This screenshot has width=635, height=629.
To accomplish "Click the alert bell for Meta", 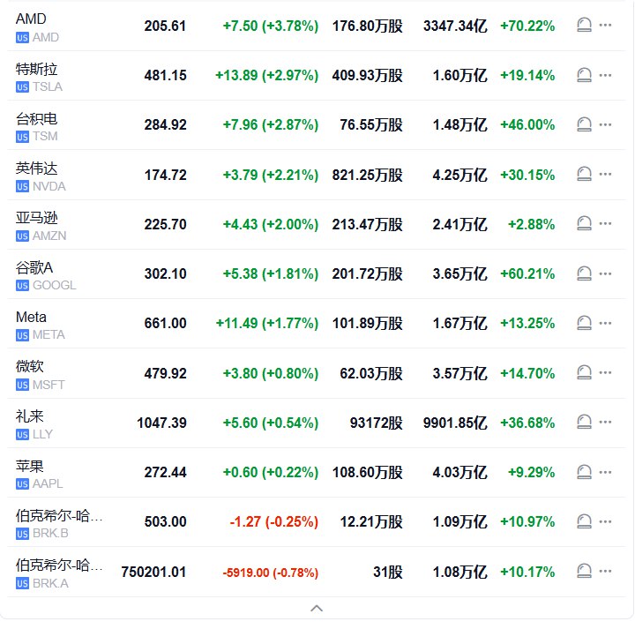I will [x=584, y=323].
